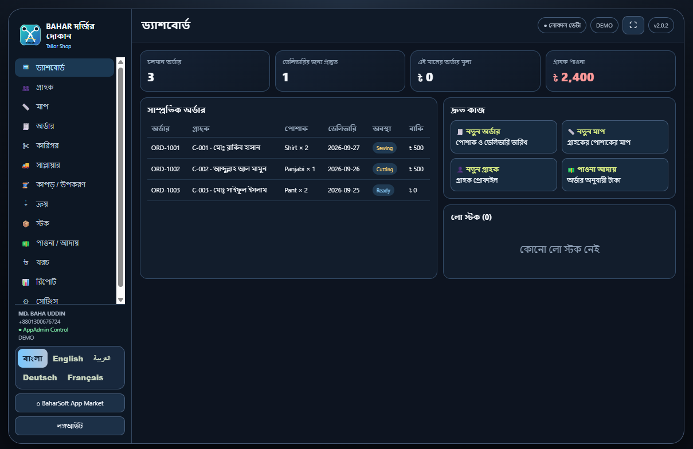Screen dimensions: 693x449
Task: Open পাওনা আদায় quick action
Action: 615,175
